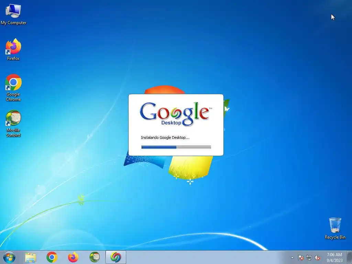Select the Mozilla Sunbird desktop shortcut

pos(13,123)
